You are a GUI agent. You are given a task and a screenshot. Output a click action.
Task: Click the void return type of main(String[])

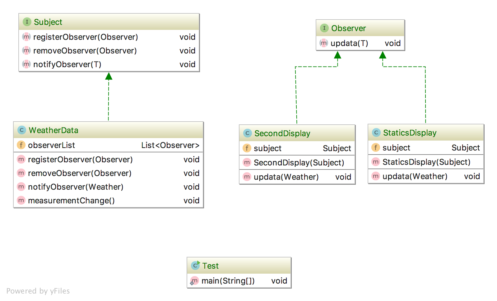pos(279,281)
